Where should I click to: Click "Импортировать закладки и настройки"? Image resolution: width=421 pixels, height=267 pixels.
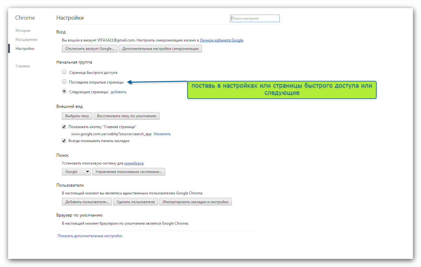[x=195, y=202]
